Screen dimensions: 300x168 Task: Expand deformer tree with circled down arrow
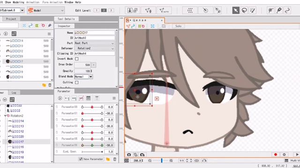(x=5, y=99)
